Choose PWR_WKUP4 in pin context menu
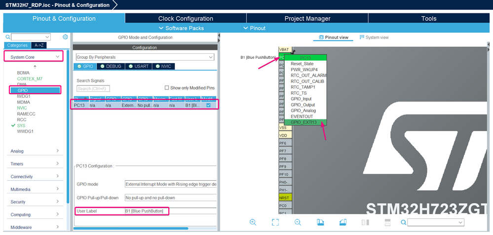Screen dimensions: 493x235 pos(305,70)
